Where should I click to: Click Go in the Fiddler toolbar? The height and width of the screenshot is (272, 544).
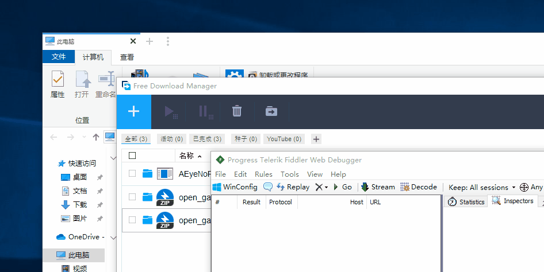click(342, 187)
